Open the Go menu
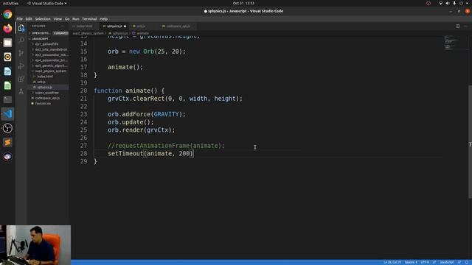This screenshot has width=472, height=265. coord(67,18)
